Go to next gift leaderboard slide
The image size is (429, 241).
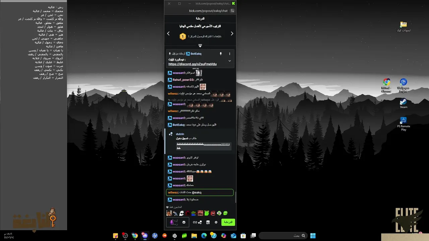[232, 33]
